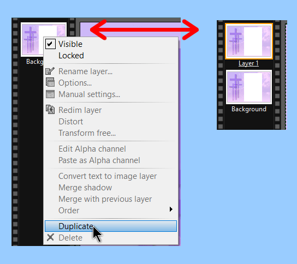297x264 pixels.
Task: Select the Layer 1 thumbnail
Action: pyautogui.click(x=249, y=41)
